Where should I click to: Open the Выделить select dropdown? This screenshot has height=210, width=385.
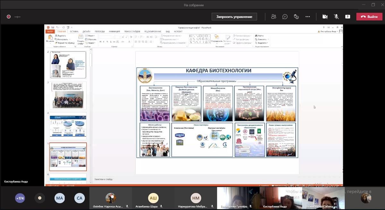click(x=262, y=43)
